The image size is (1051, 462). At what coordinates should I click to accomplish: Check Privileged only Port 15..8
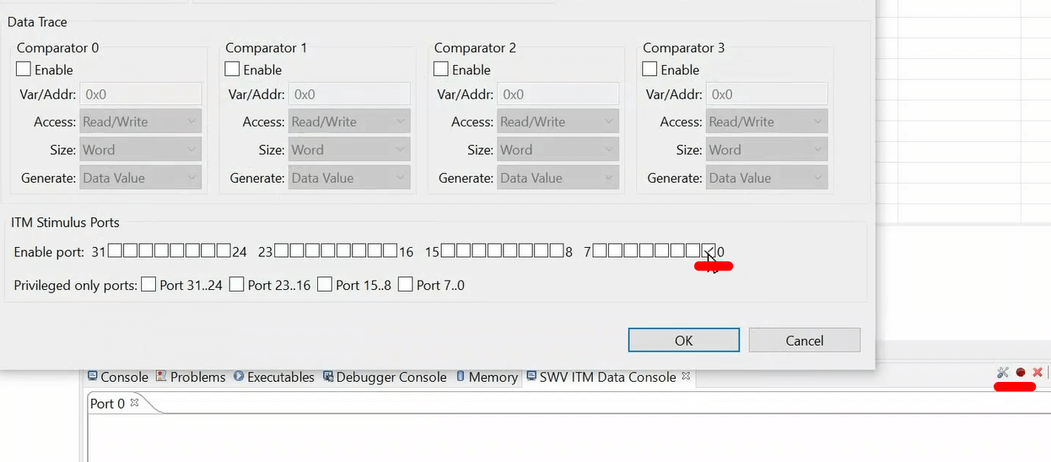pyautogui.click(x=325, y=285)
